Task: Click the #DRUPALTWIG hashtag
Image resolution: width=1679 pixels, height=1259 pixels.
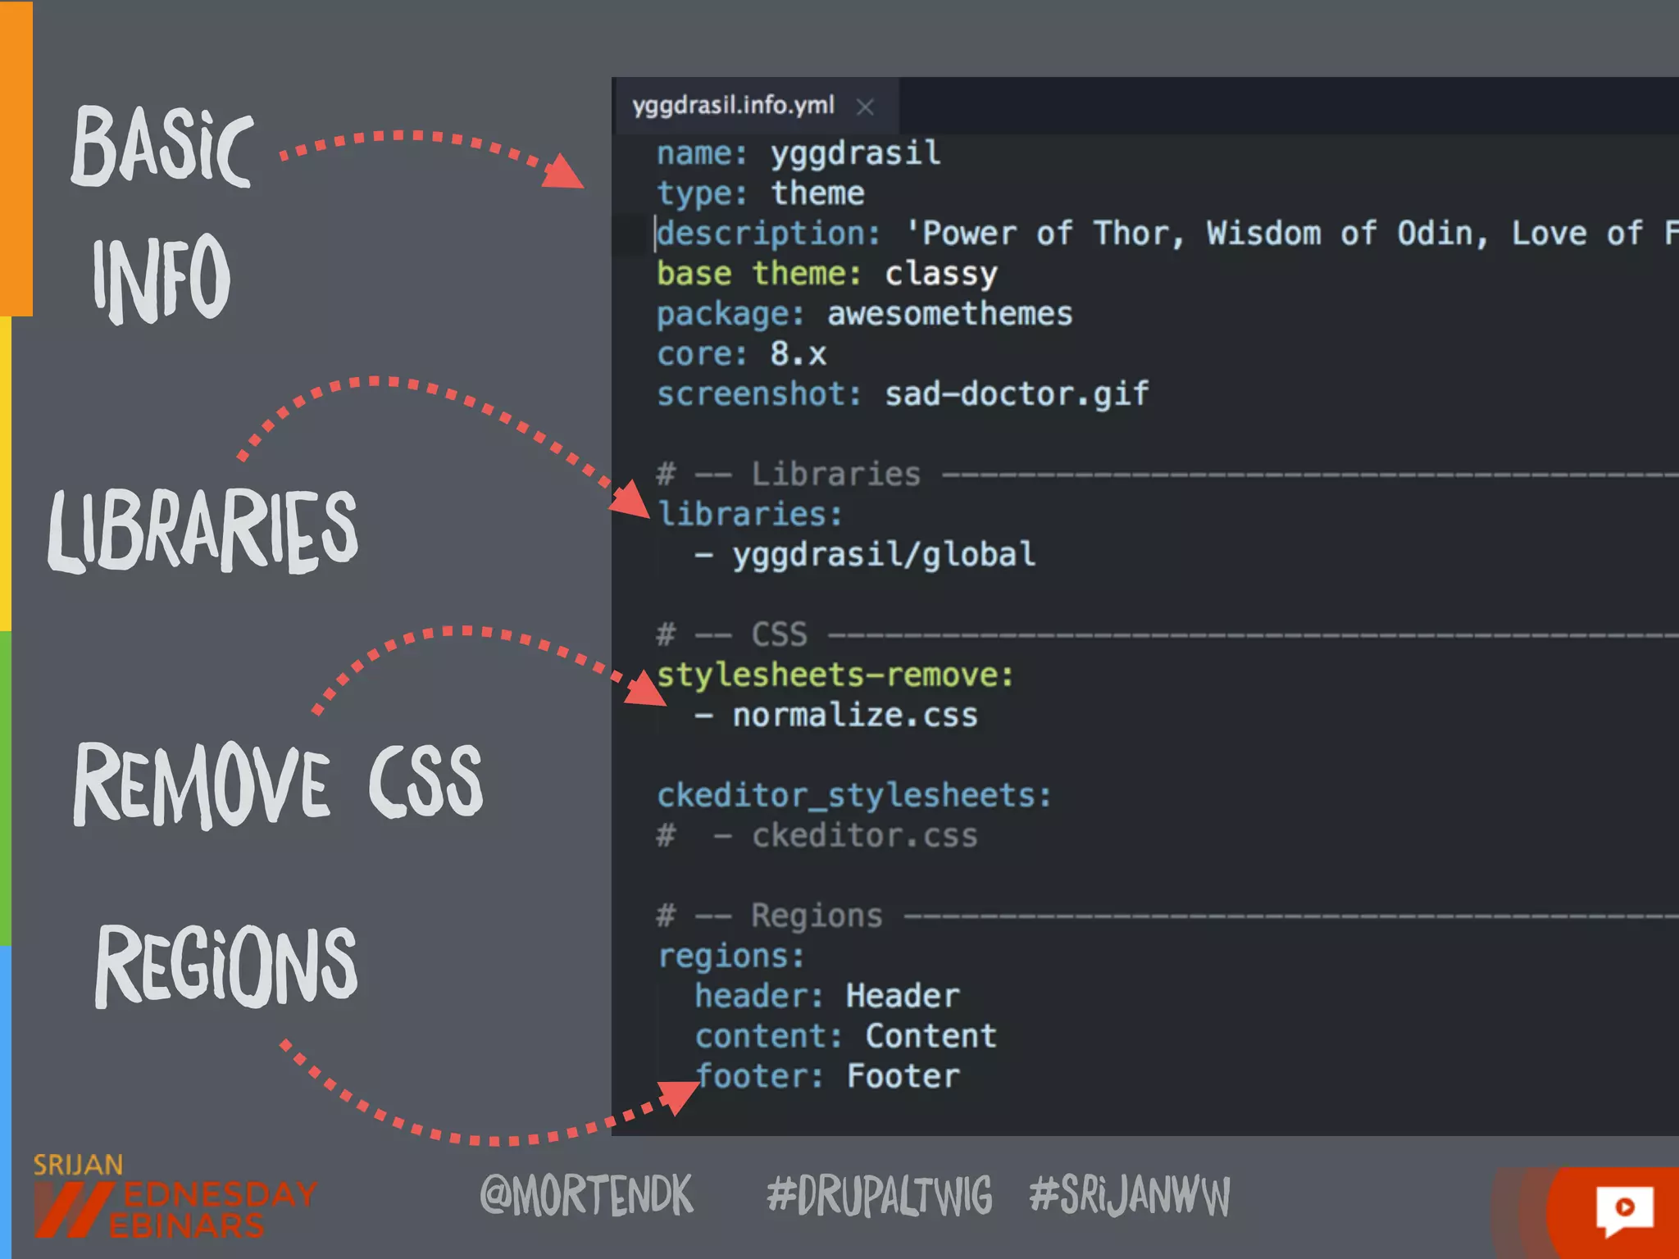Action: click(879, 1195)
